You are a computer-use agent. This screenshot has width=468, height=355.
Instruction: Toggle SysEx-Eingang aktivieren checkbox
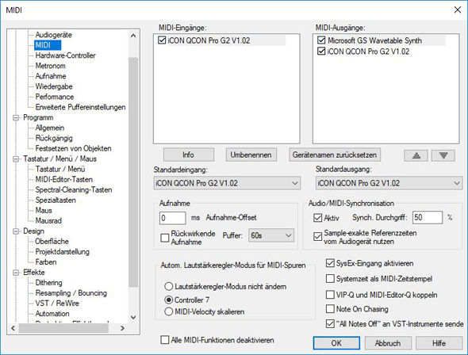tap(330, 263)
